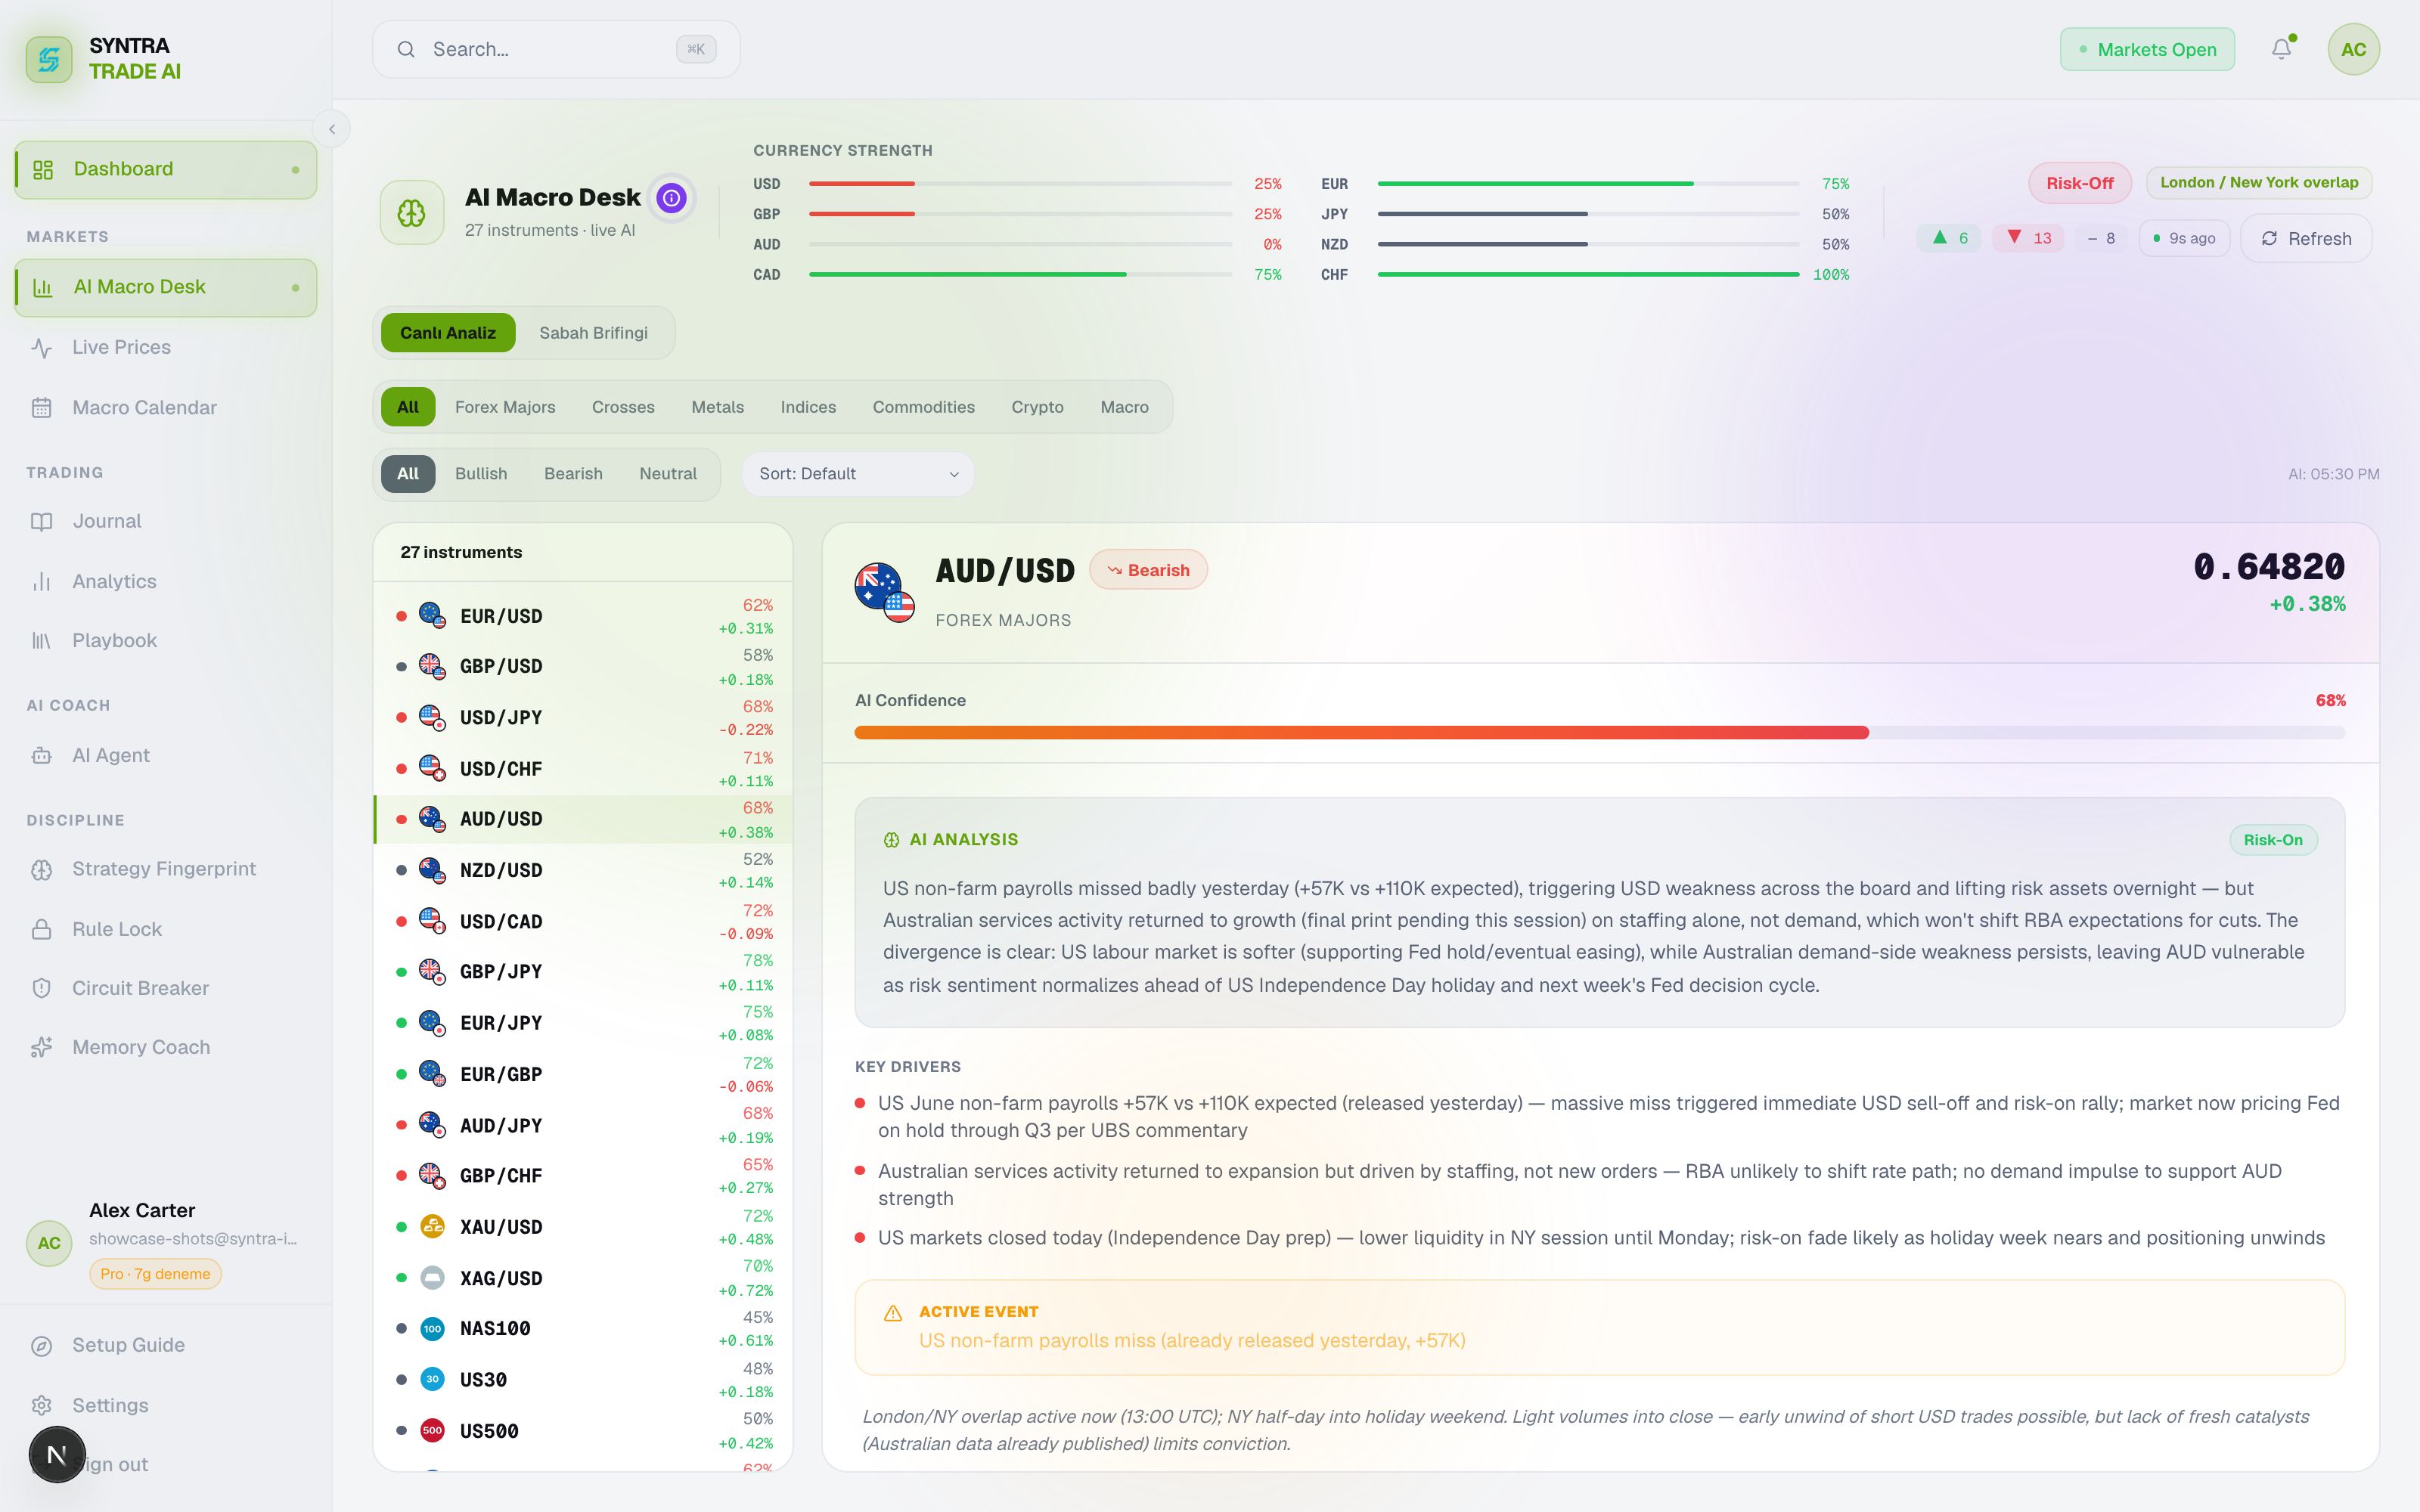
Task: Click the AI Macro Desk brain icon
Action: [411, 213]
